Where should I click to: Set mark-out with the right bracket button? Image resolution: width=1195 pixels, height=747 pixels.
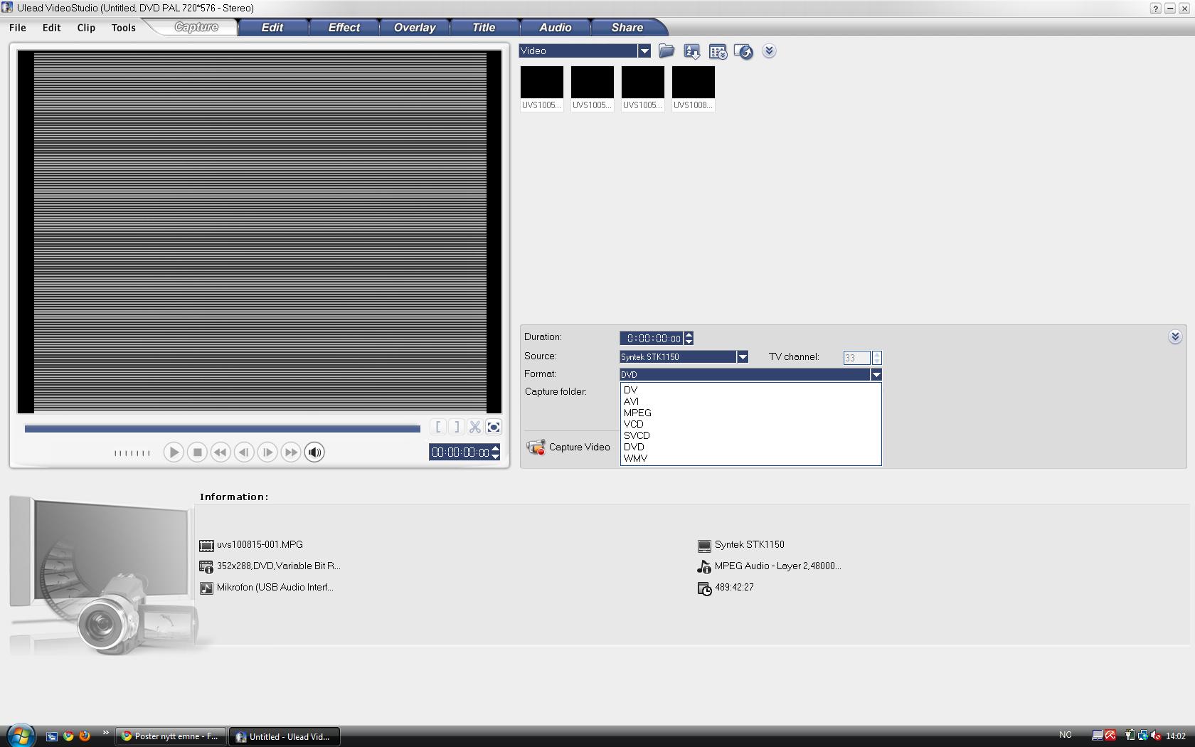coord(457,427)
